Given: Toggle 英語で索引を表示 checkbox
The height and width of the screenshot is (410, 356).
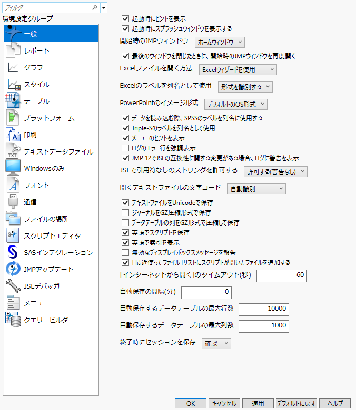Looking at the screenshot, I should point(125,243).
